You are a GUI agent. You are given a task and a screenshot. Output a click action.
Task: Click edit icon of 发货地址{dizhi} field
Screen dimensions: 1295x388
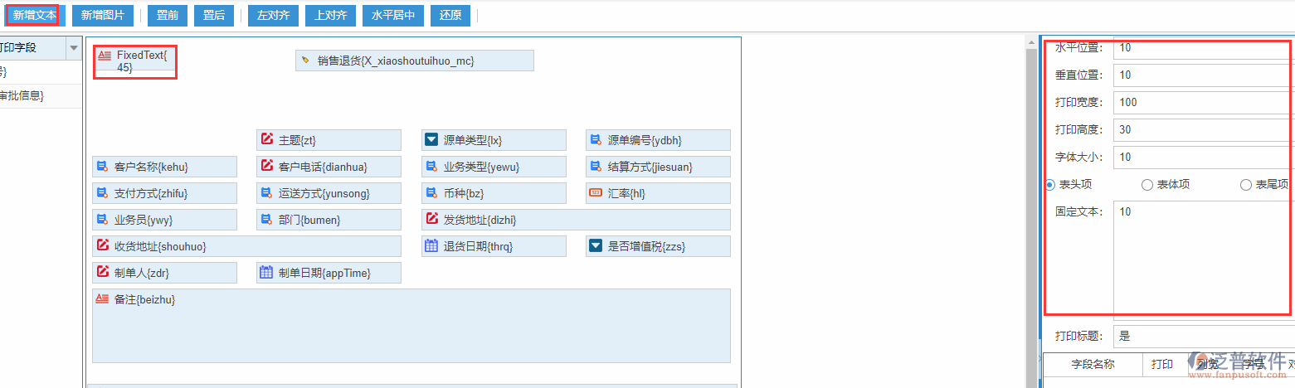pyautogui.click(x=431, y=219)
